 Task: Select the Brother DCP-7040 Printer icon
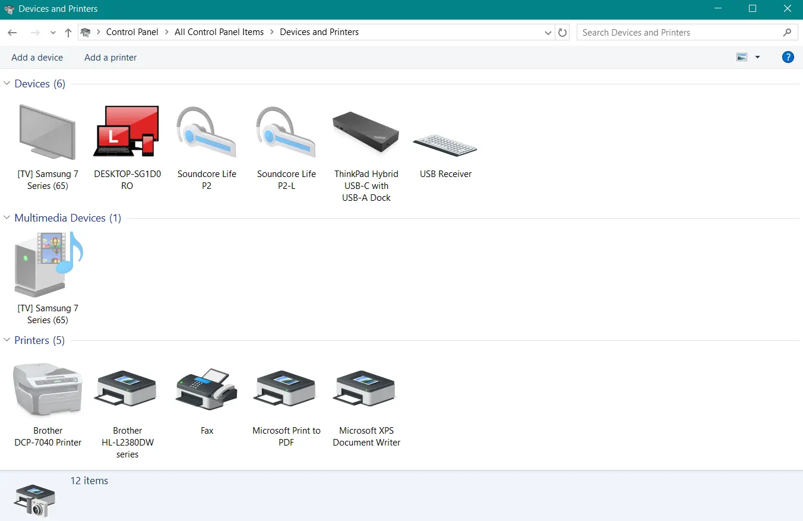[x=48, y=389]
